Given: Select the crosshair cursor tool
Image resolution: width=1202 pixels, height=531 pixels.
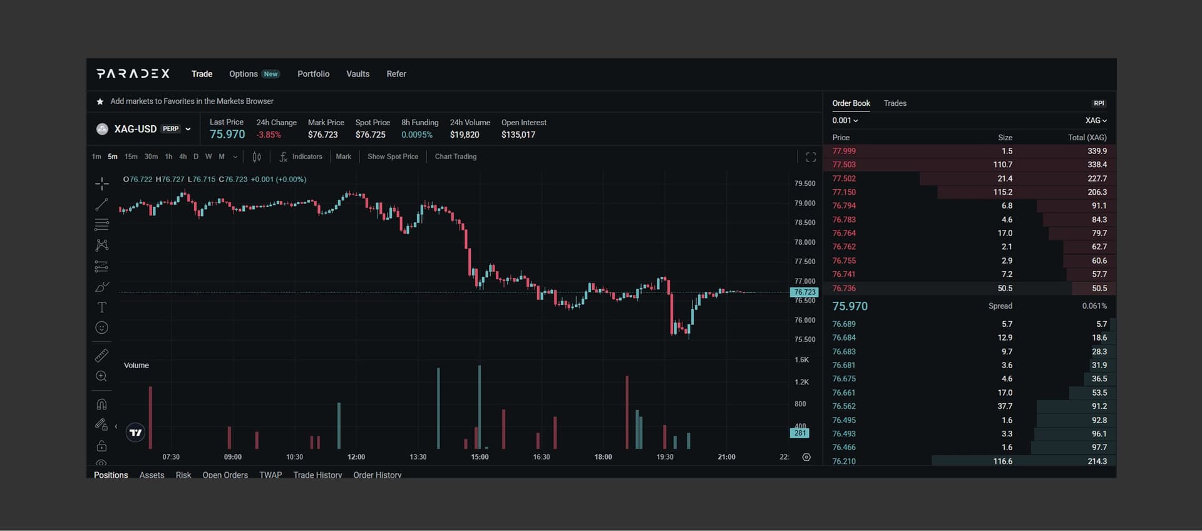Looking at the screenshot, I should pyautogui.click(x=101, y=183).
